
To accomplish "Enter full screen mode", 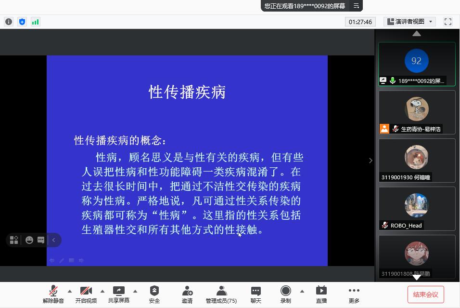I will (447, 22).
